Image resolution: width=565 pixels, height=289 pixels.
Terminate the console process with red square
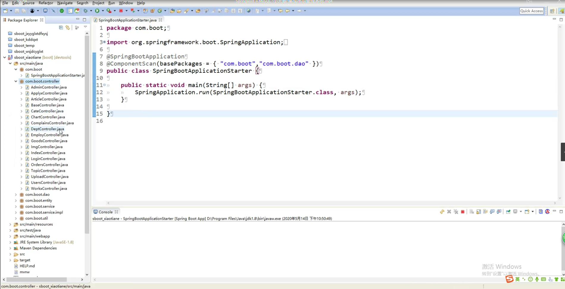click(463, 212)
